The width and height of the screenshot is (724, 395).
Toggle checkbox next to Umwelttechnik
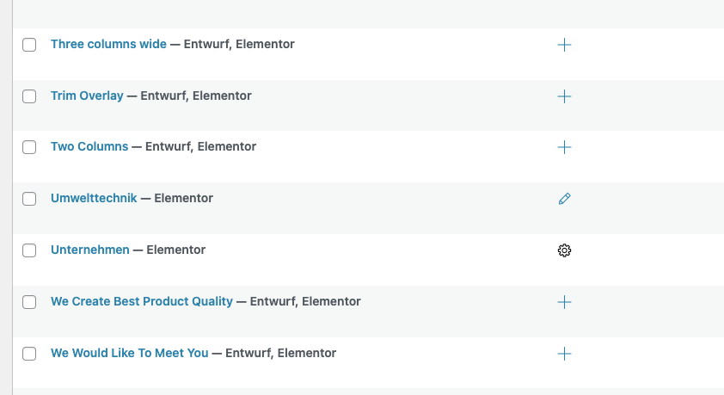click(x=29, y=199)
